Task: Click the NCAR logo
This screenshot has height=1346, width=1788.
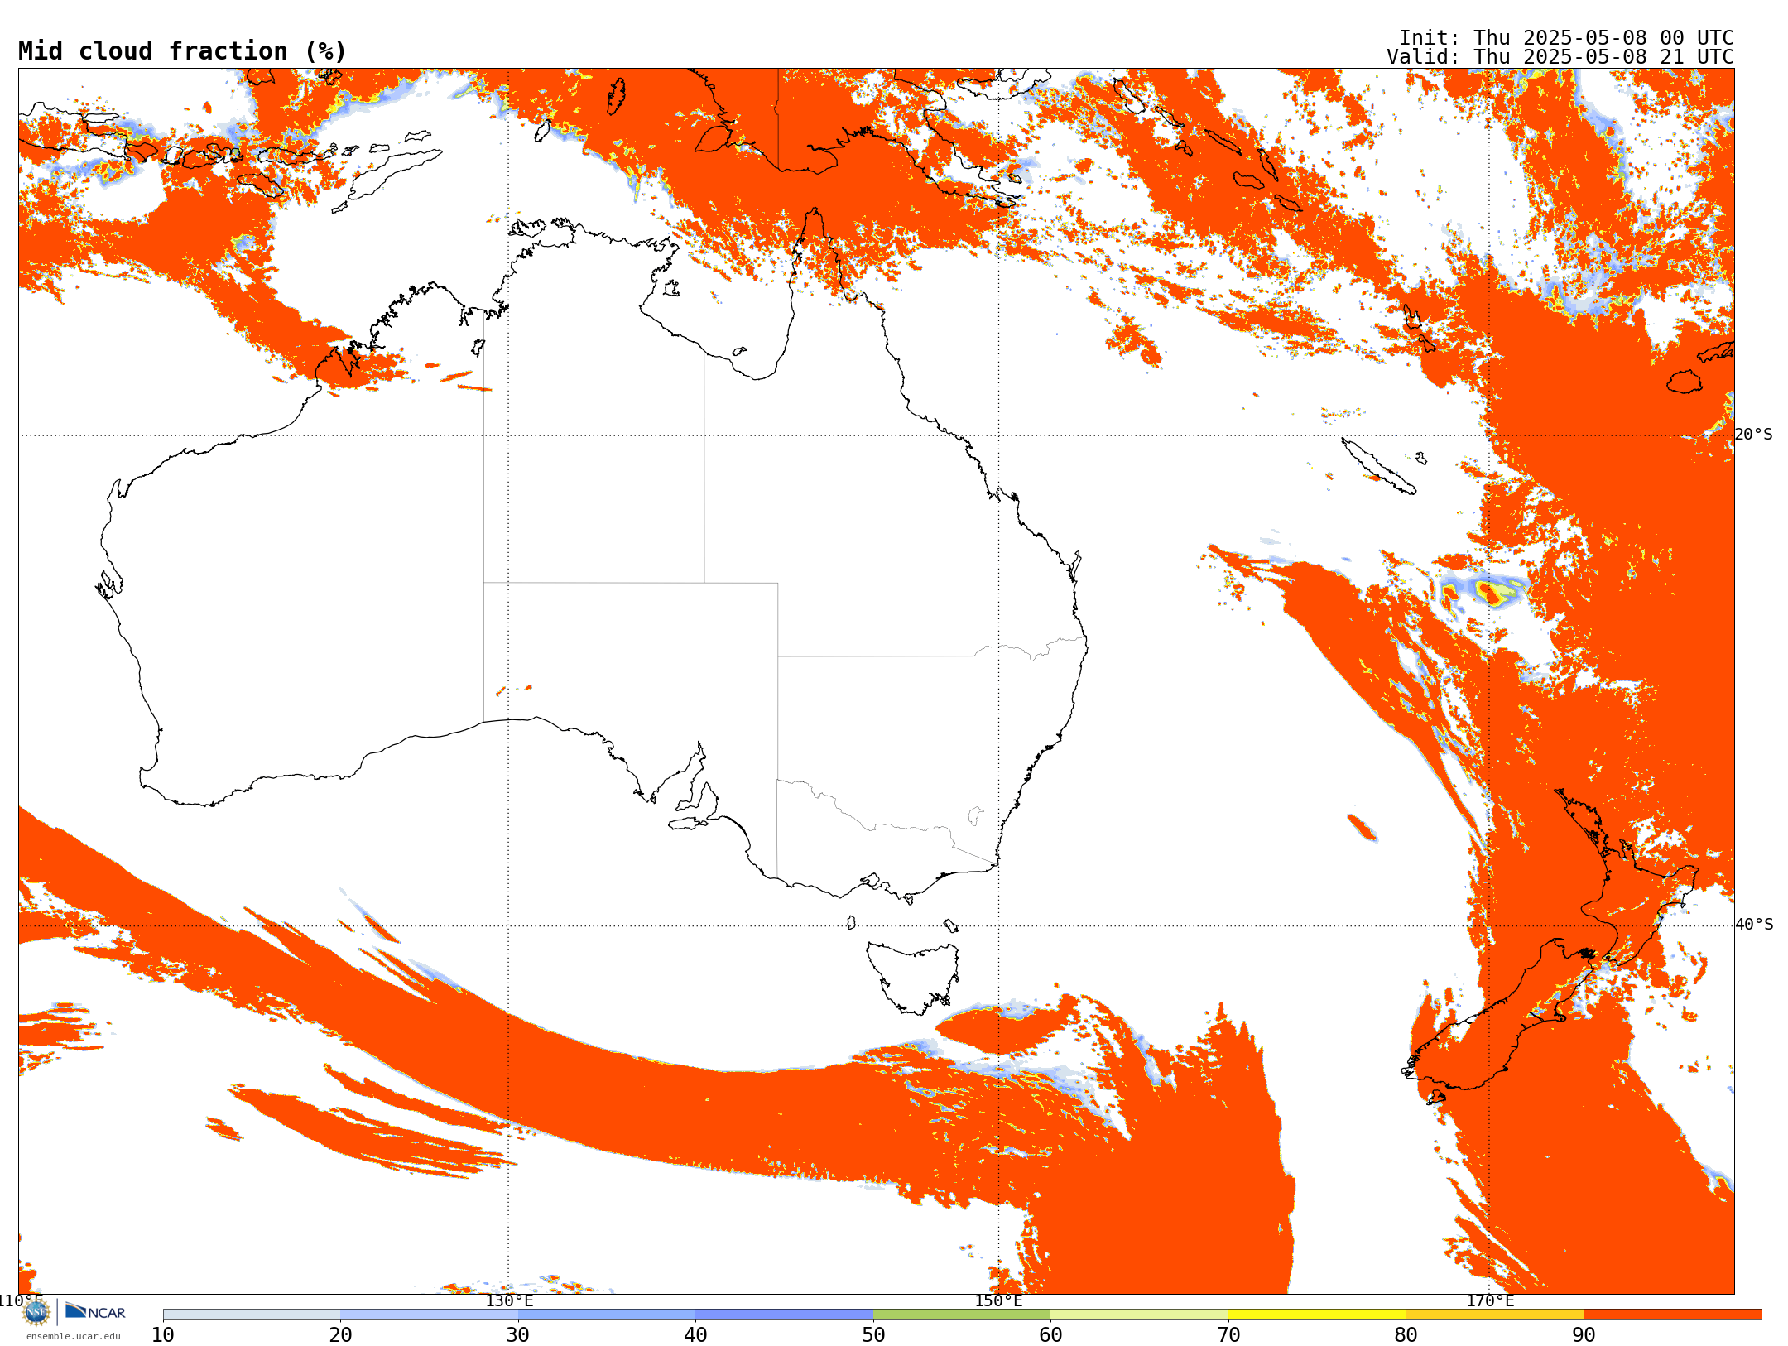Action: (x=95, y=1311)
